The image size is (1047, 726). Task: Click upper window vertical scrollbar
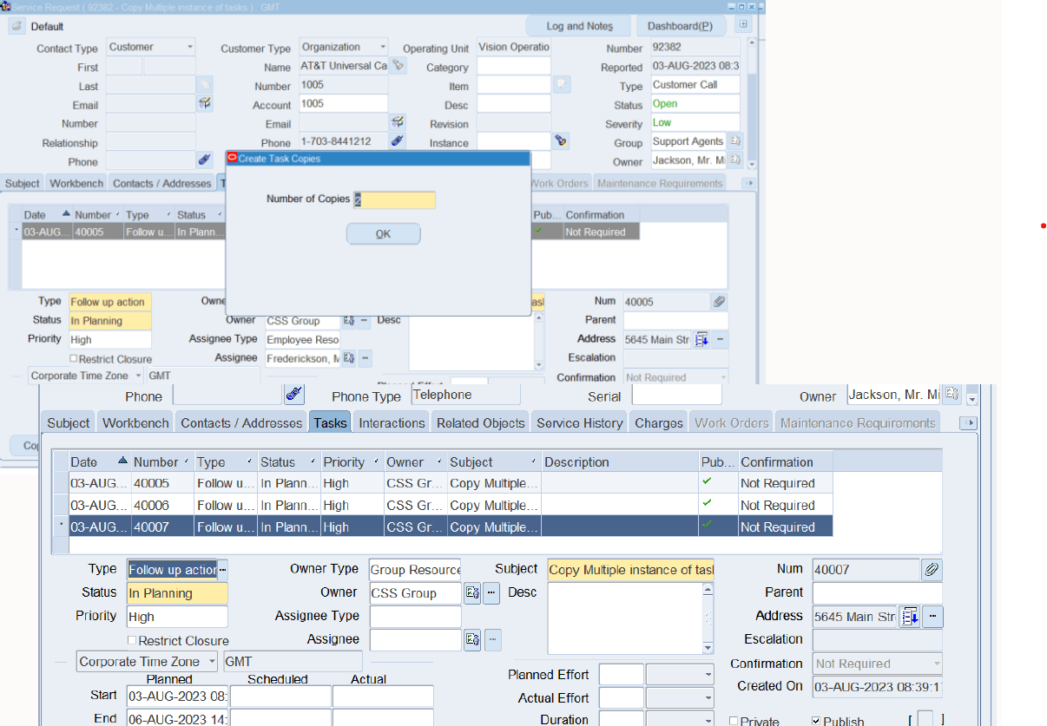pos(752,104)
